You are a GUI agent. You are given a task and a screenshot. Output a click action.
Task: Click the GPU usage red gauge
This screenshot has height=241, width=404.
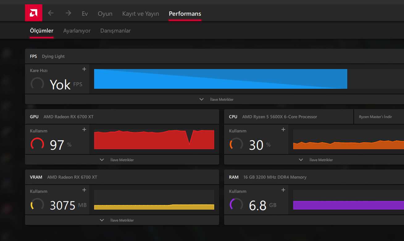pos(37,144)
